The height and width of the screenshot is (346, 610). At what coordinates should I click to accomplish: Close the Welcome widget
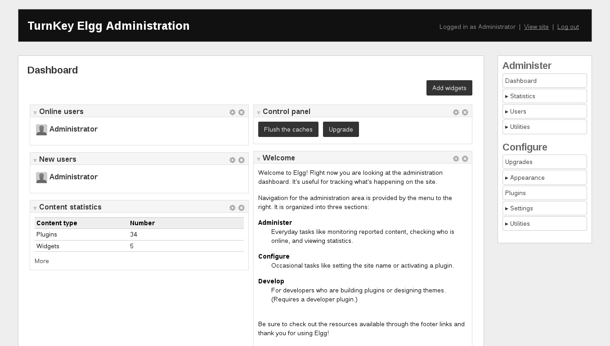pos(465,159)
